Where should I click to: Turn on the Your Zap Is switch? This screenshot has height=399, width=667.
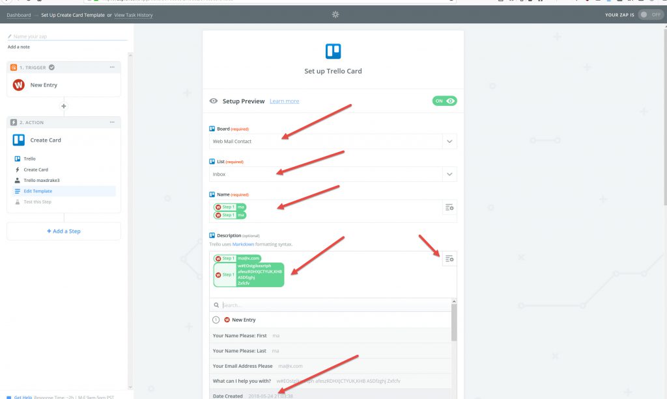649,14
